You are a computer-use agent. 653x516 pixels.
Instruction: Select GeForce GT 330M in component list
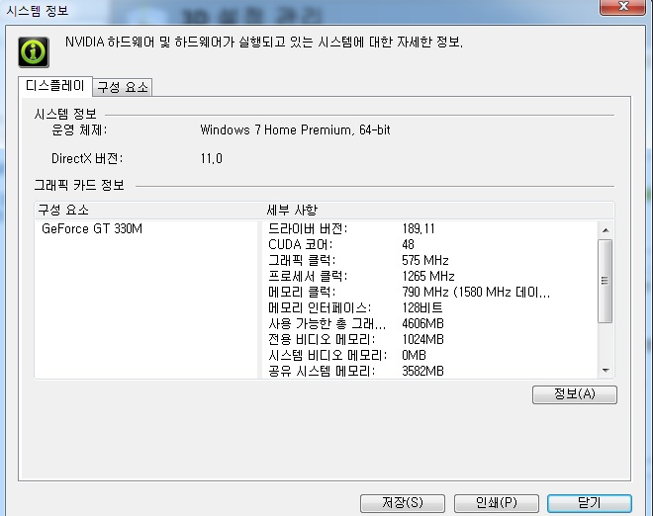92,229
